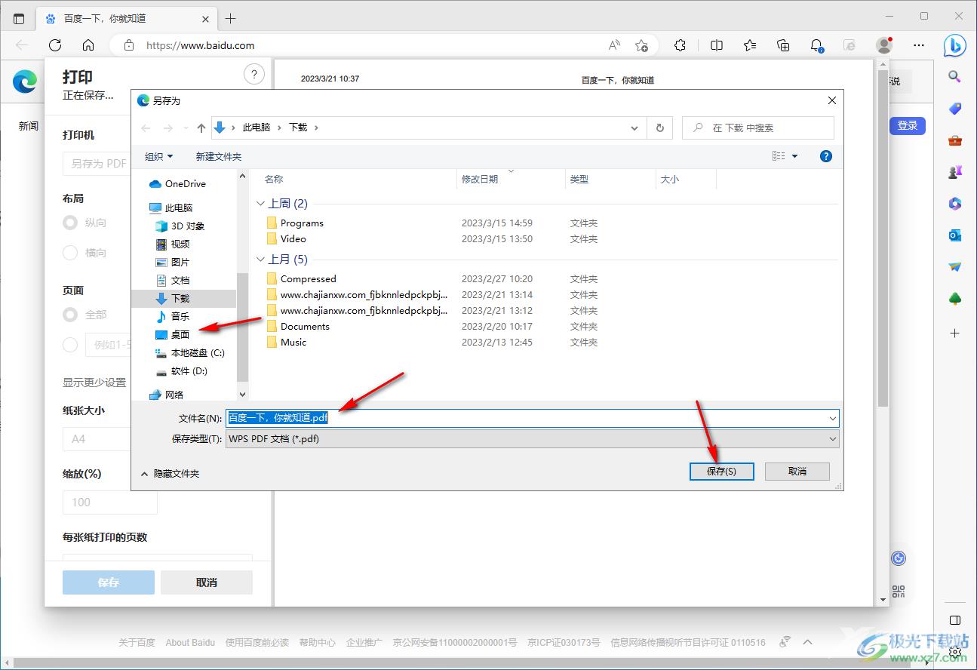This screenshot has width=977, height=670.
Task: Go to browser home icon
Action: click(88, 45)
